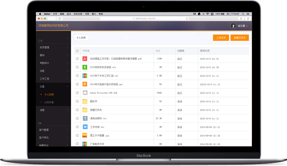Toggle the select-all checkbox in table header
Screen dimensions: 287x166
click(77, 51)
